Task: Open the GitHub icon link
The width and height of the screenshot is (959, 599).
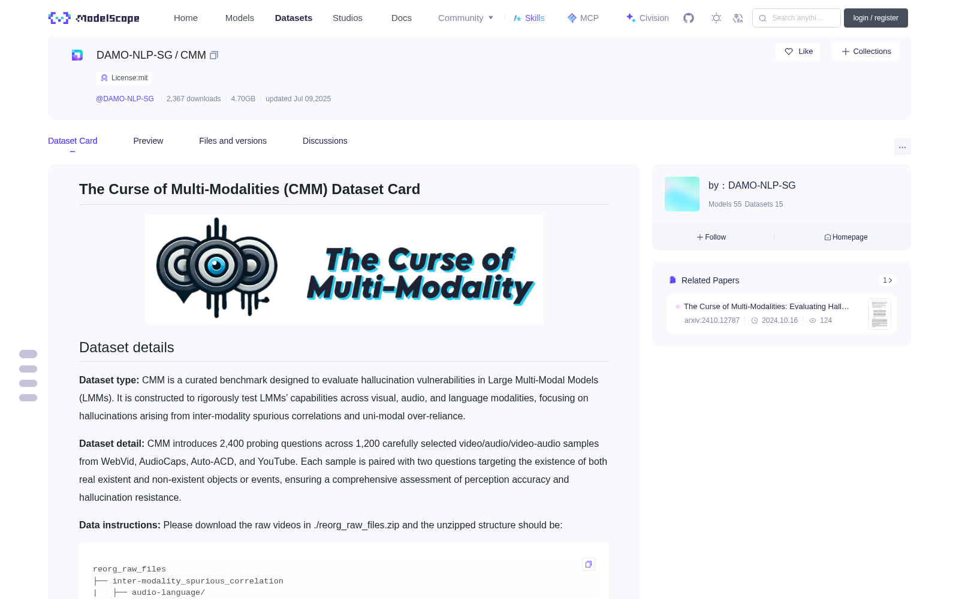Action: [689, 18]
